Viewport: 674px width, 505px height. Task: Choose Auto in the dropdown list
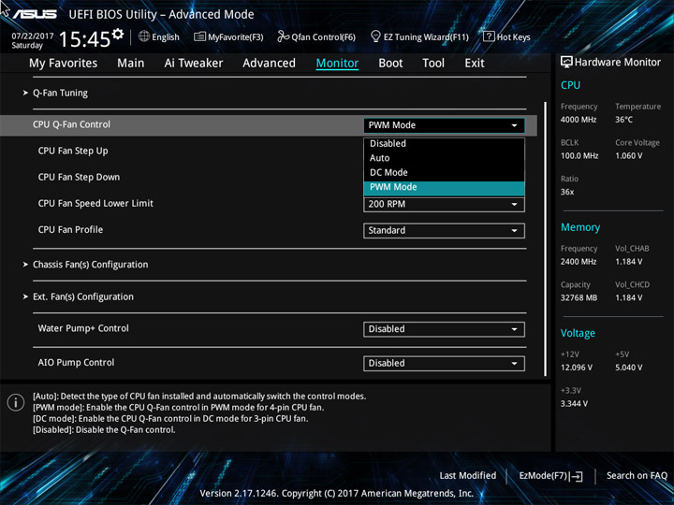[x=444, y=158]
